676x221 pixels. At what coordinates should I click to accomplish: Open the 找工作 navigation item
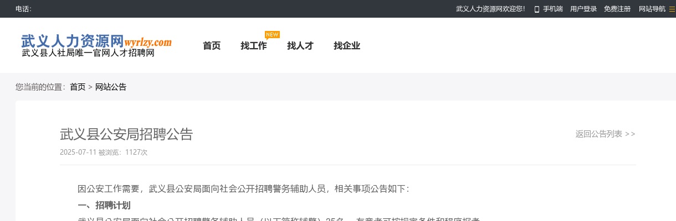click(x=254, y=46)
